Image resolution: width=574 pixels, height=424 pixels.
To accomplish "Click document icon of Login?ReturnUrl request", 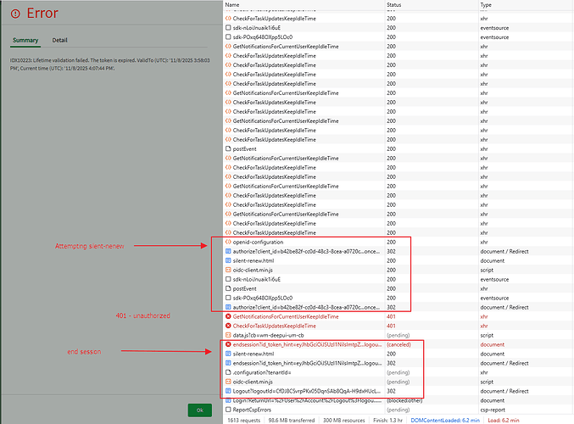I will click(228, 400).
